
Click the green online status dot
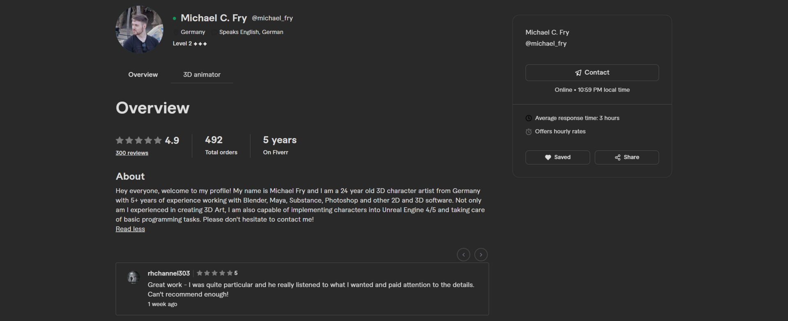[x=174, y=18]
